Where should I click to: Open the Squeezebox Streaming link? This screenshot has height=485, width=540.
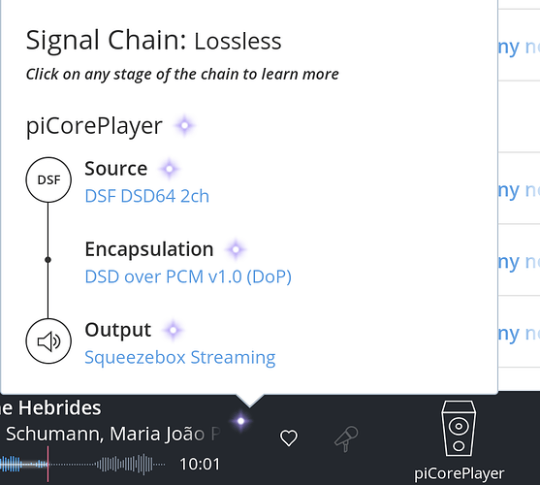pyautogui.click(x=180, y=358)
